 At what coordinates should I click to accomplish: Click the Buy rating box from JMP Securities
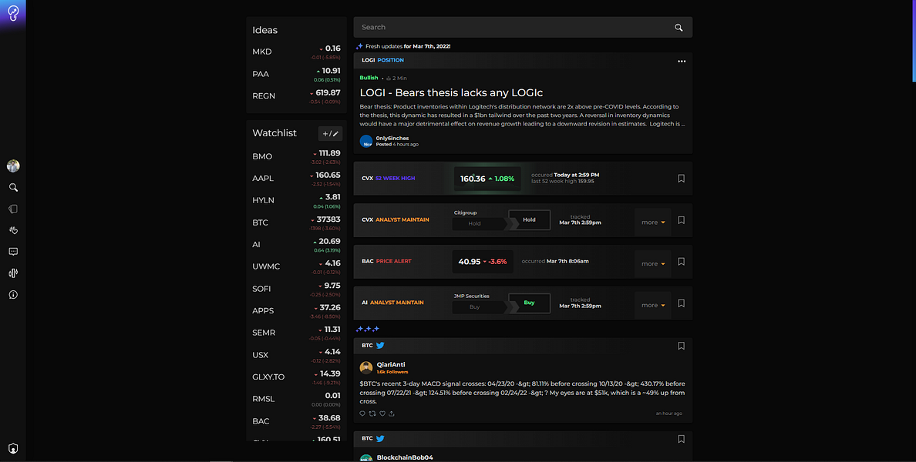(x=529, y=303)
